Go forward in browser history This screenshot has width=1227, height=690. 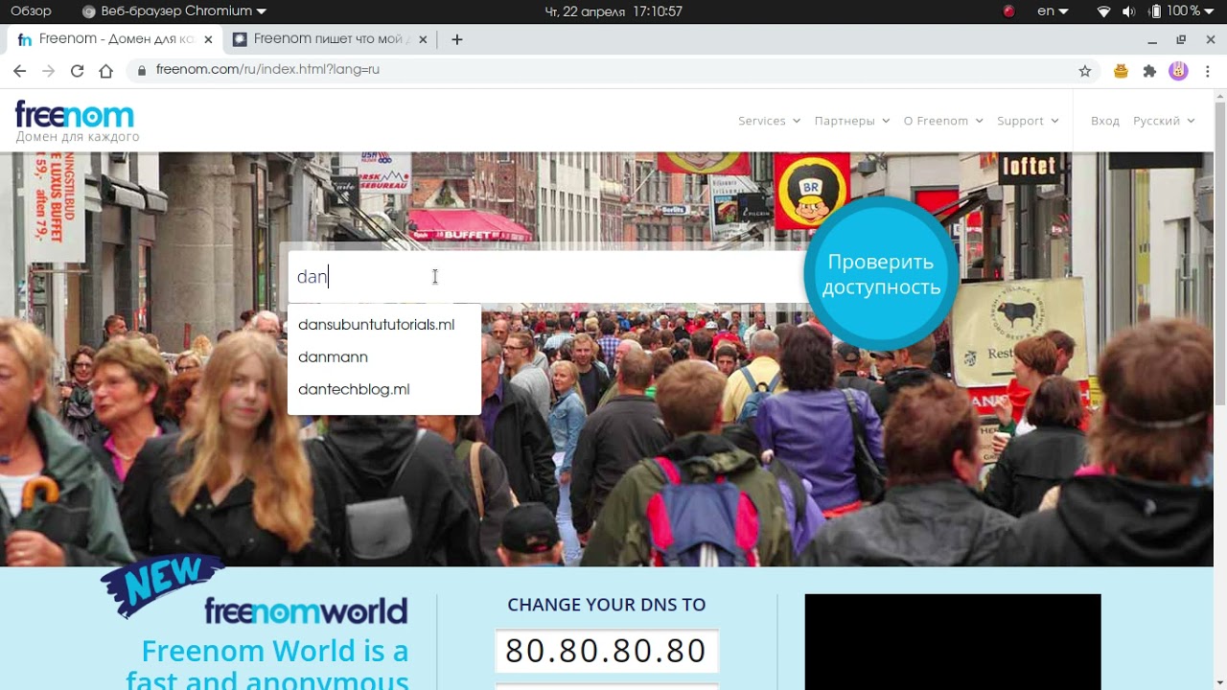tap(48, 70)
